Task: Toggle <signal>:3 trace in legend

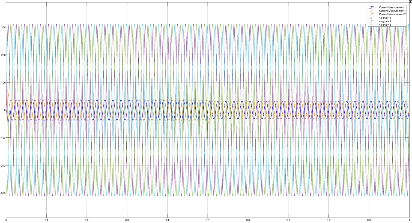Action: pos(385,25)
